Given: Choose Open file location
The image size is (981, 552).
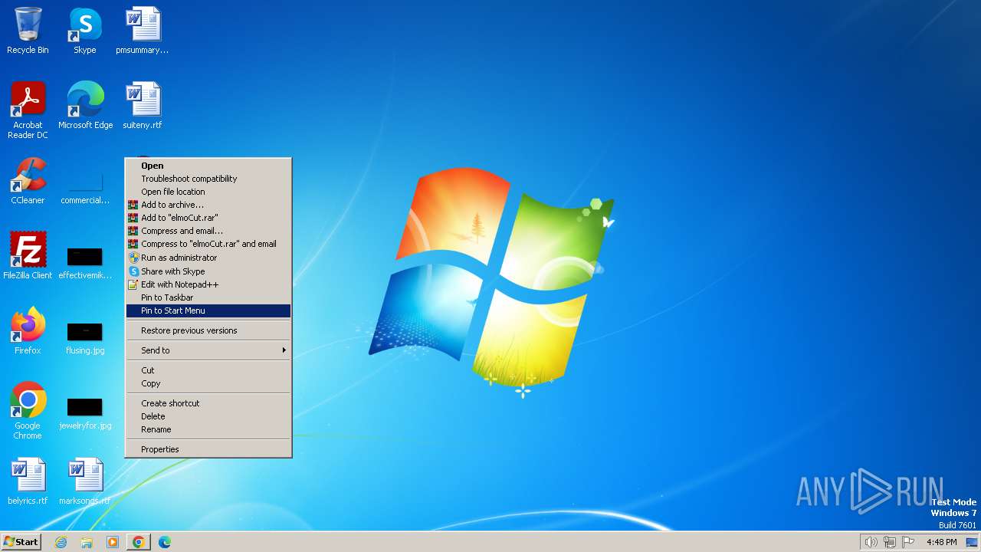Looking at the screenshot, I should pos(208,192).
